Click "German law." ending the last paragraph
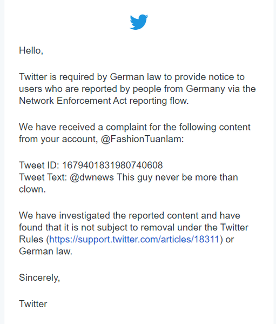Screen dimensions: 276x324 [x=45, y=252]
